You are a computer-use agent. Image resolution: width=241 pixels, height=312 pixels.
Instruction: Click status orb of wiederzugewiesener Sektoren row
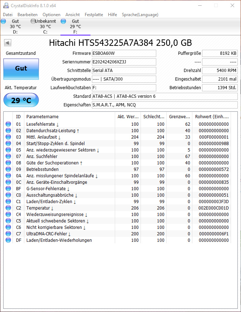[8, 150]
